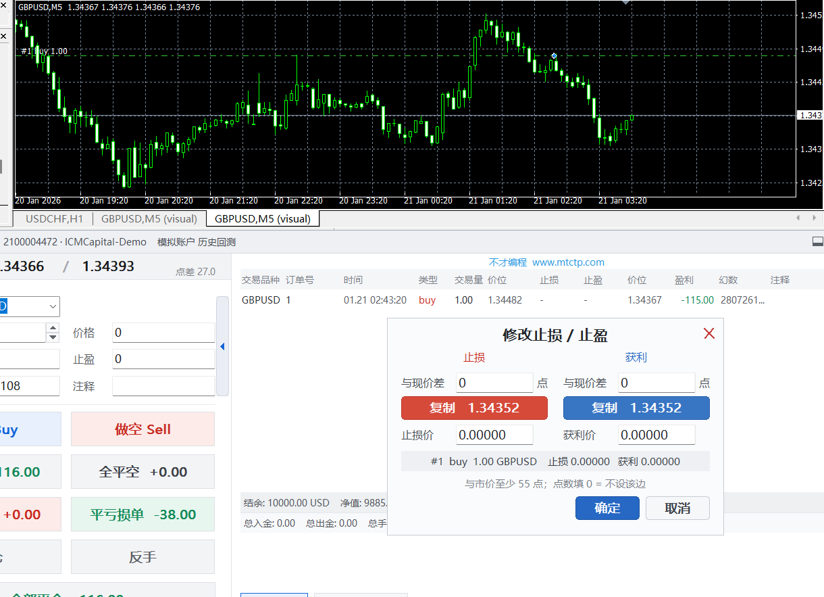Click the 交易量 column header
Screen dimensions: 824x597
pyautogui.click(x=469, y=280)
